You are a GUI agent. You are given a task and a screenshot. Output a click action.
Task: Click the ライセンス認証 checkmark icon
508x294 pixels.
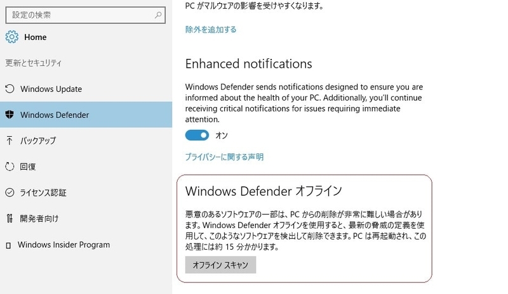point(10,193)
